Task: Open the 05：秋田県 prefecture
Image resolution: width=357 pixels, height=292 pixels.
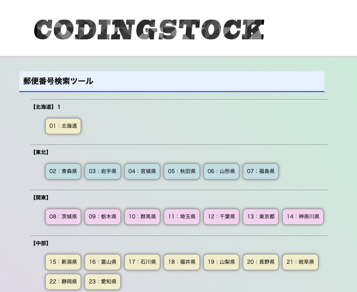Action: pos(182,171)
